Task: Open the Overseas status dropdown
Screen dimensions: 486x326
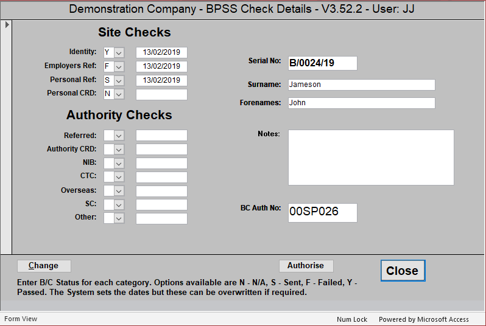Action: (119, 191)
